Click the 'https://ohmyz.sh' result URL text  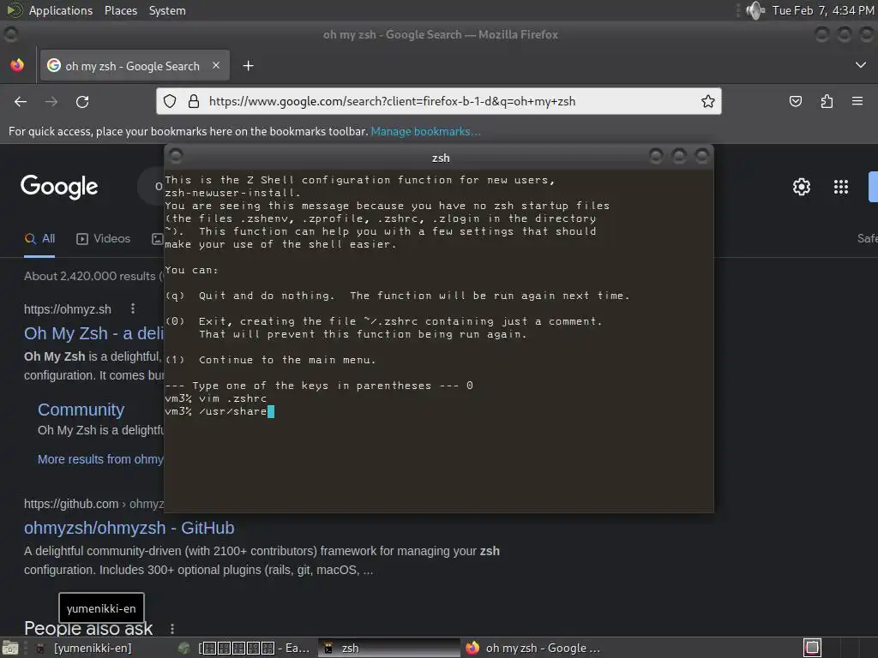tap(68, 309)
